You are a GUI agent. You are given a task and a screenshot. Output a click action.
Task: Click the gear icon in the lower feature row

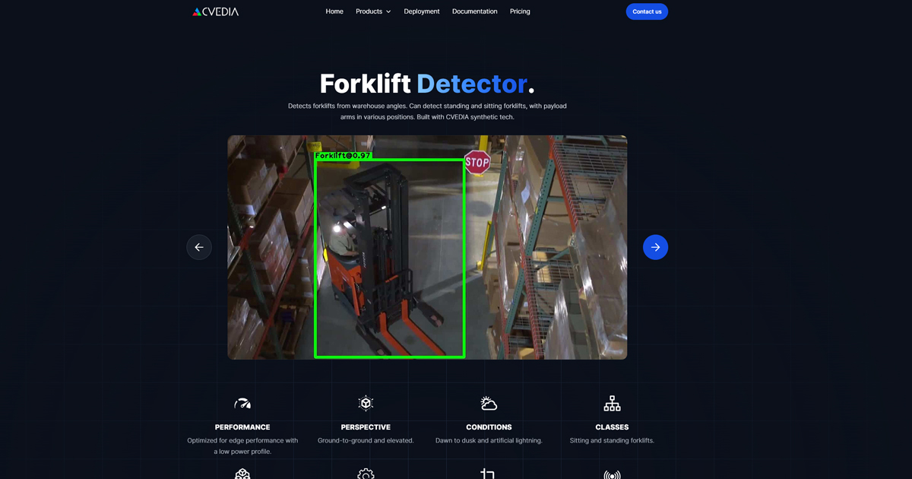[x=366, y=473]
